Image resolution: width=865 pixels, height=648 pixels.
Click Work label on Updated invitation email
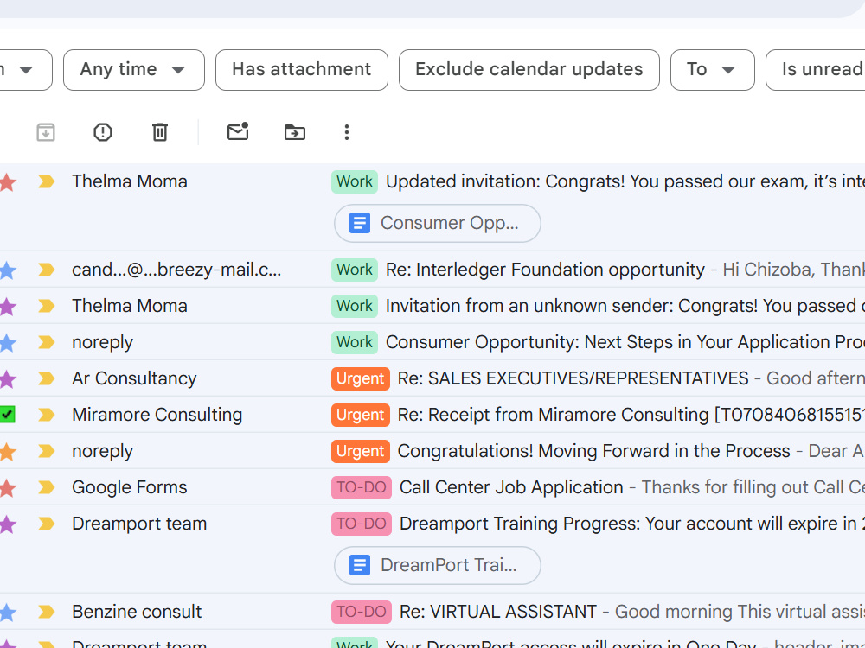pos(354,181)
